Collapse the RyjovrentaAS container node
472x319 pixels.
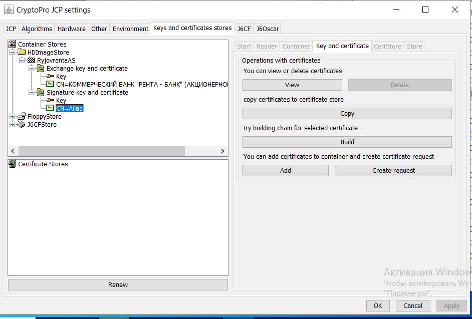(x=22, y=60)
